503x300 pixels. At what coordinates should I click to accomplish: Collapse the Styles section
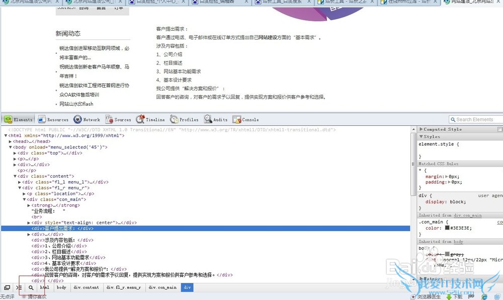(421, 137)
